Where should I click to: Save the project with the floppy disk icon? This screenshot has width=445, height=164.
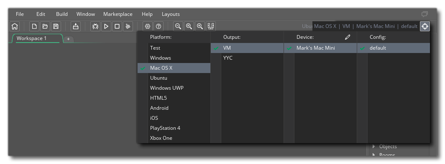point(56,26)
